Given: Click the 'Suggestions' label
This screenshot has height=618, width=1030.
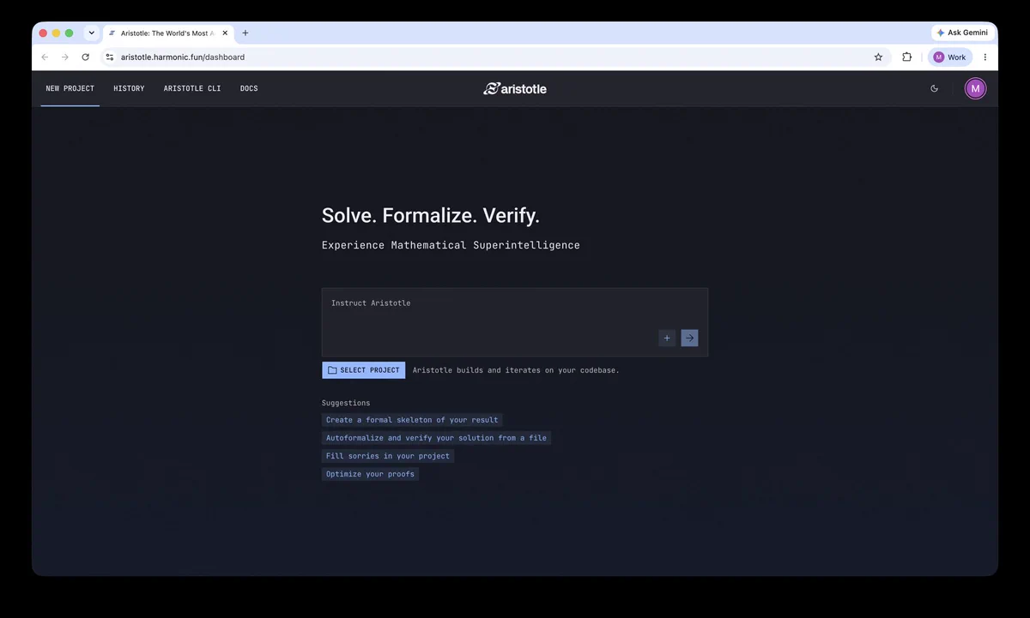Looking at the screenshot, I should [346, 403].
